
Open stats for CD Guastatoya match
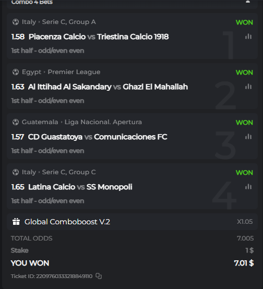pos(248,137)
